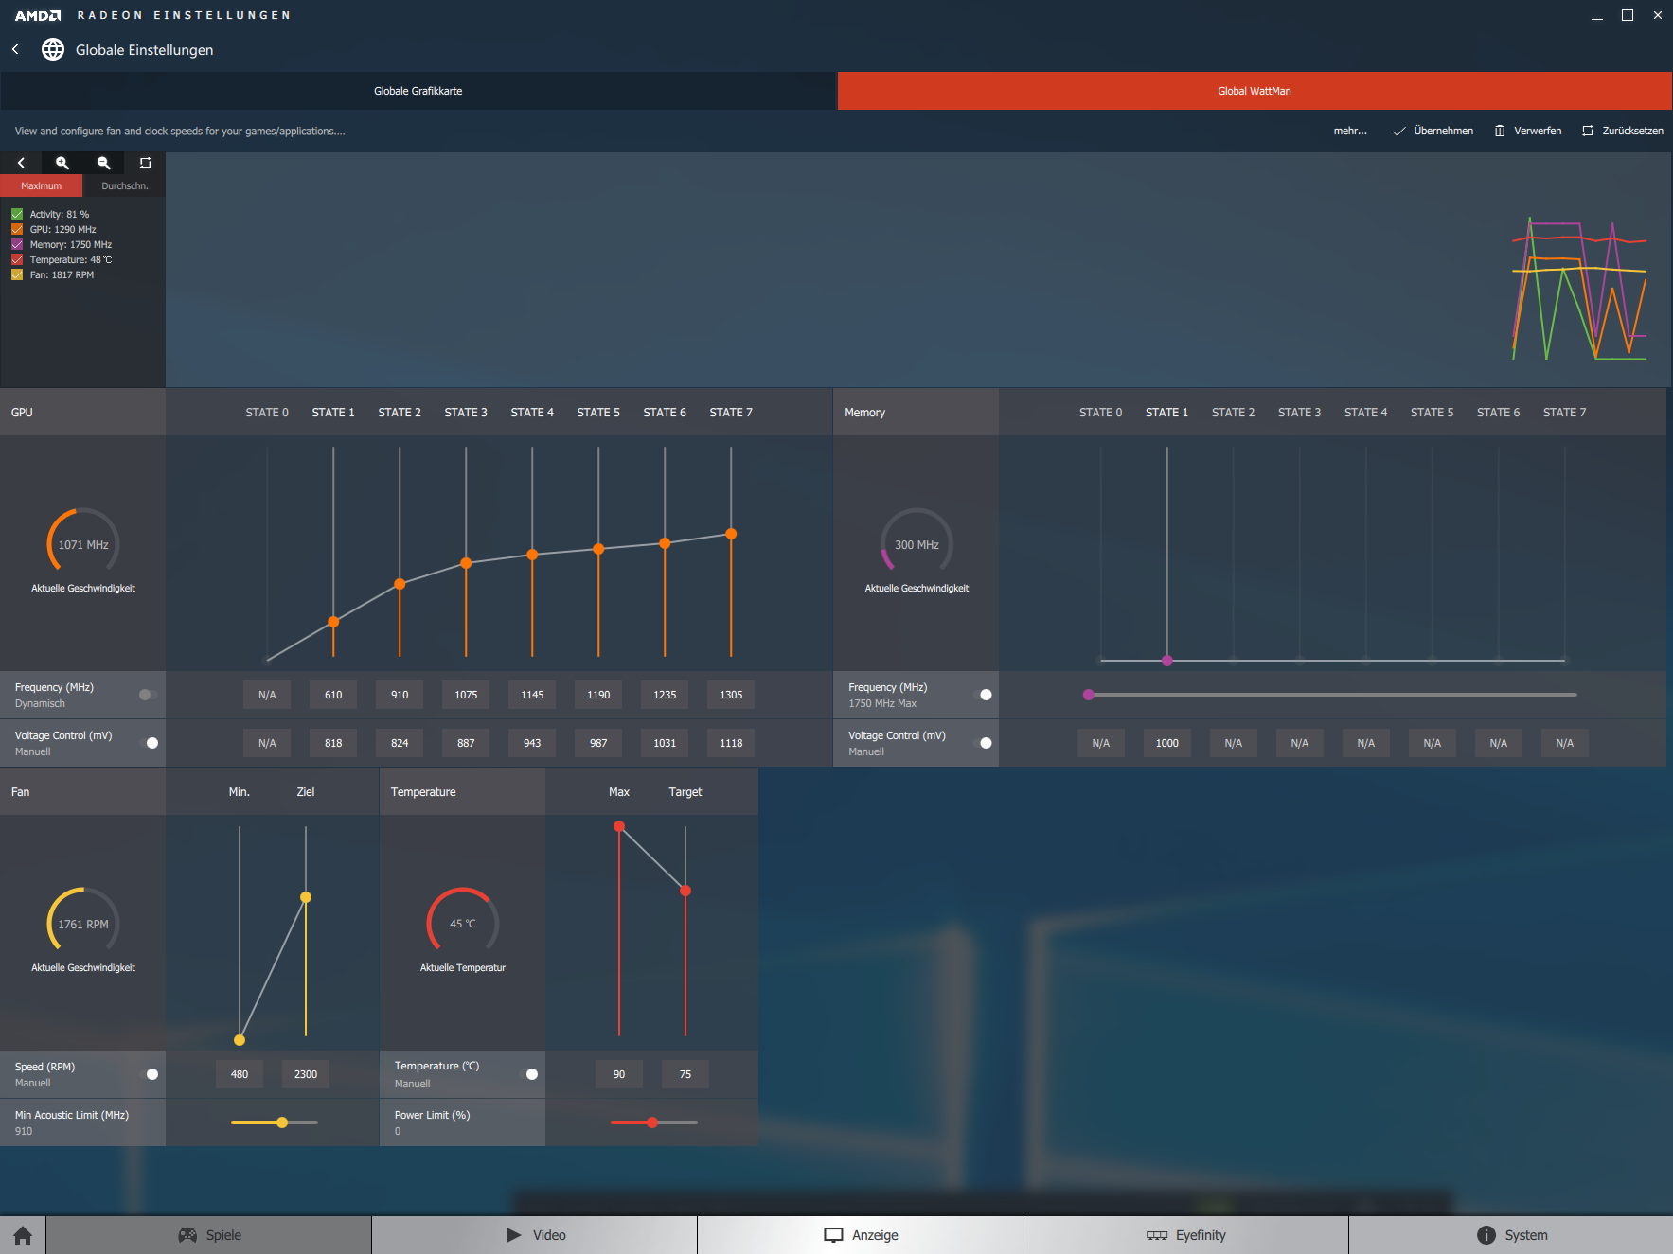Click the Zurücksetzen reset icon
Image resolution: width=1673 pixels, height=1254 pixels.
pyautogui.click(x=1588, y=132)
